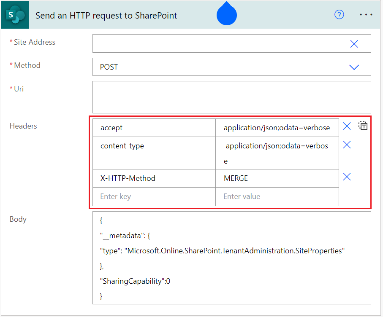Open the POST method selector
Image resolution: width=383 pixels, height=317 pixels.
pyautogui.click(x=232, y=67)
